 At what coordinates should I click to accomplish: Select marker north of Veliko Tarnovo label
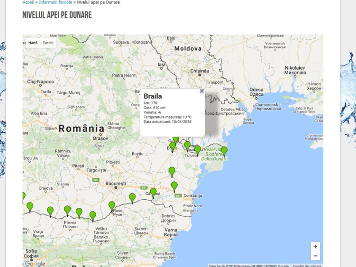pyautogui.click(x=93, y=216)
